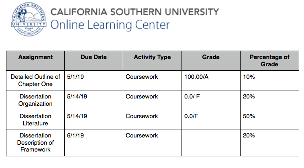Click the empty grade cell for Framework

coord(211,143)
